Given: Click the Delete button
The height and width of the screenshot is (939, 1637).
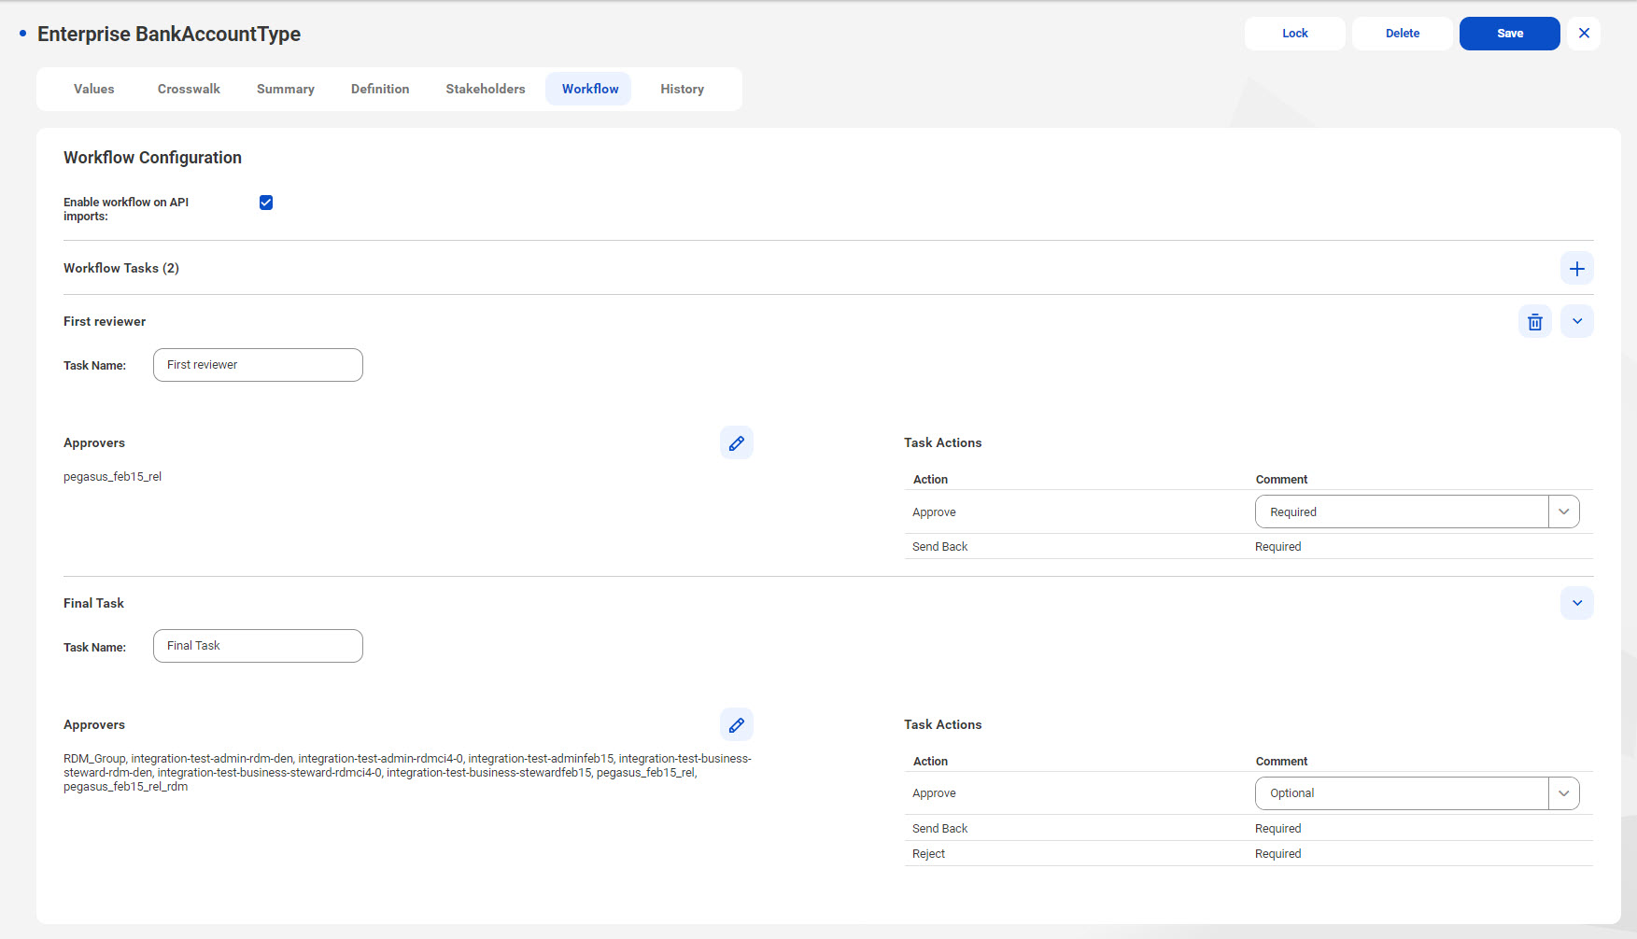Looking at the screenshot, I should pyautogui.click(x=1402, y=34).
